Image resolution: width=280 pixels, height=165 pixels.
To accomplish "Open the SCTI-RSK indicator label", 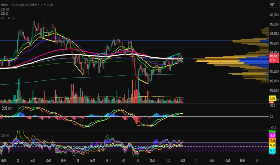I will coord(5,135).
